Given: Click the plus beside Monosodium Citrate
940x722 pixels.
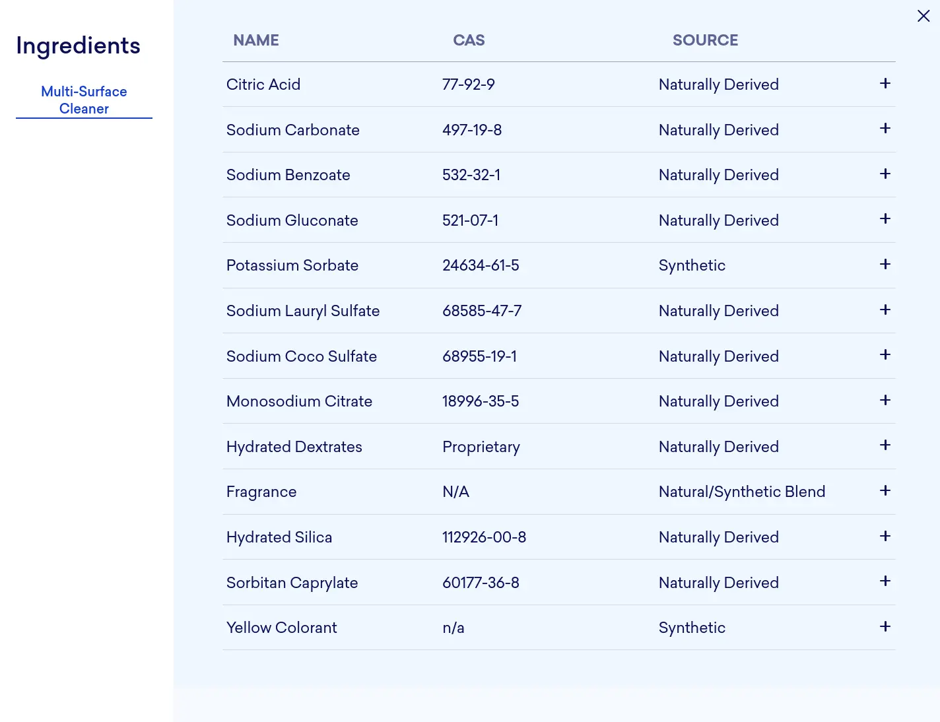Looking at the screenshot, I should [x=885, y=401].
